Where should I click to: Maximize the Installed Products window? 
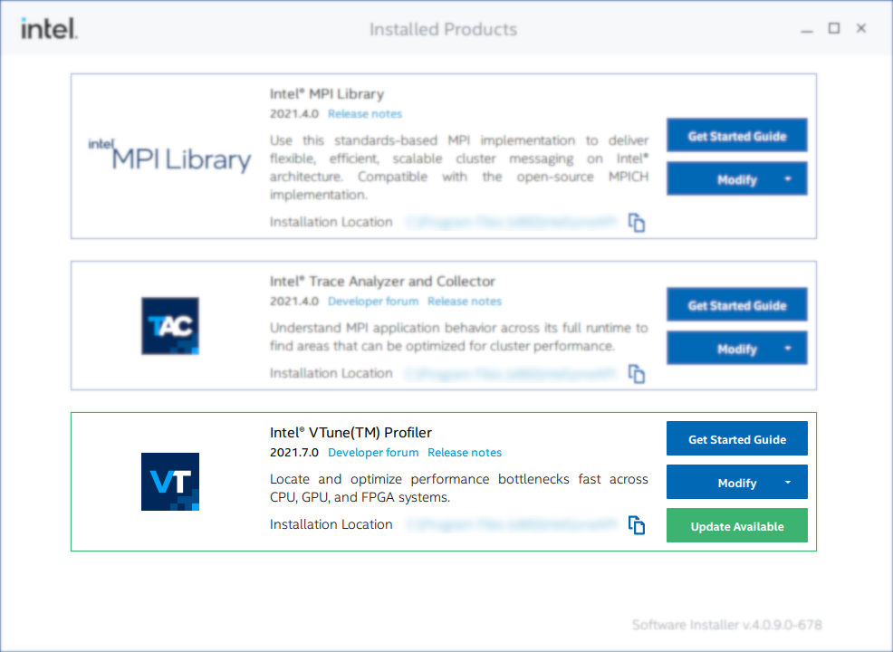[x=834, y=28]
